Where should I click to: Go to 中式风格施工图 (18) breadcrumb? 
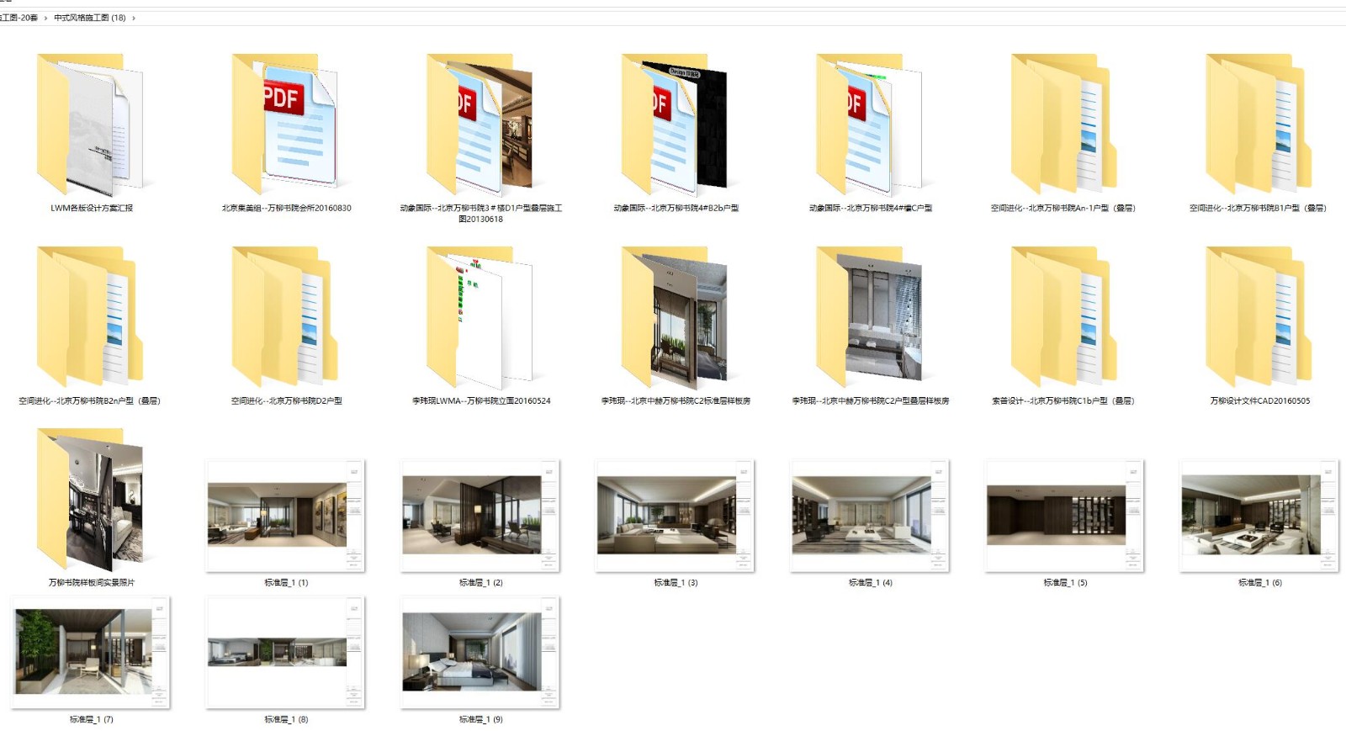click(x=89, y=18)
